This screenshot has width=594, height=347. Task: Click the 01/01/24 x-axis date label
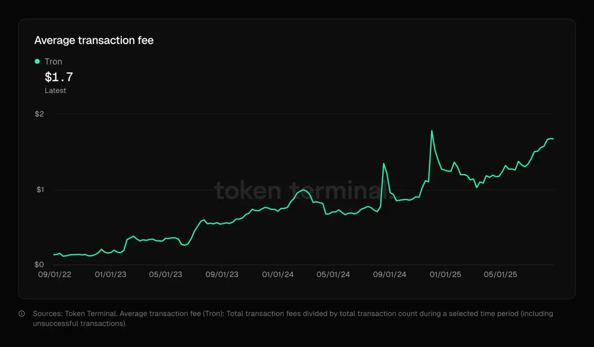pyautogui.click(x=277, y=275)
